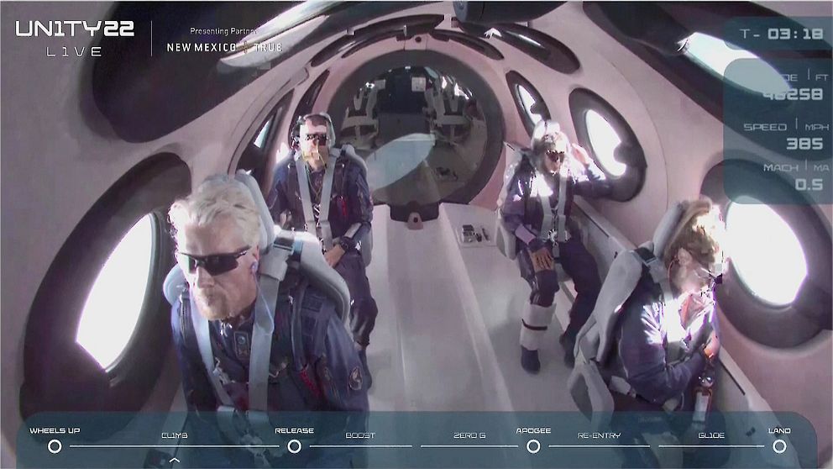This screenshot has width=833, height=469.
Task: Select the Re-Entry phase label
Action: tap(598, 435)
